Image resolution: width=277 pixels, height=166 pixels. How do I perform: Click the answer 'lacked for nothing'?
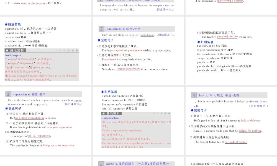click(x=250, y=131)
